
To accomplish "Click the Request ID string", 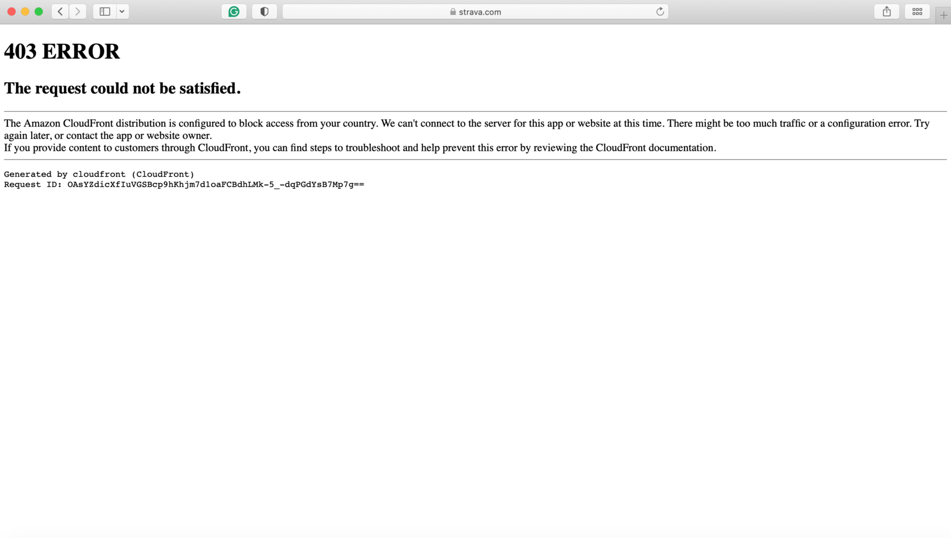I will point(216,184).
